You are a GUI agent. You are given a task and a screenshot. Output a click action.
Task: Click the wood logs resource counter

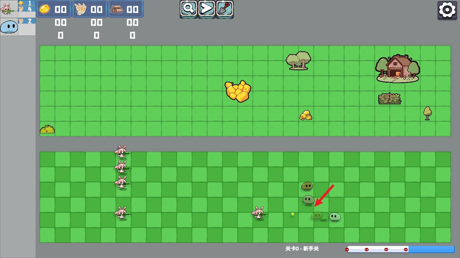[x=126, y=9]
